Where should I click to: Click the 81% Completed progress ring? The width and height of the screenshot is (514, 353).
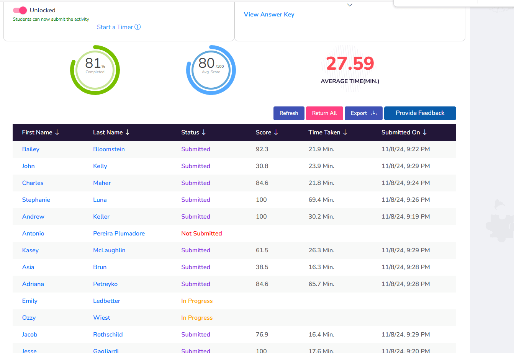coord(95,70)
